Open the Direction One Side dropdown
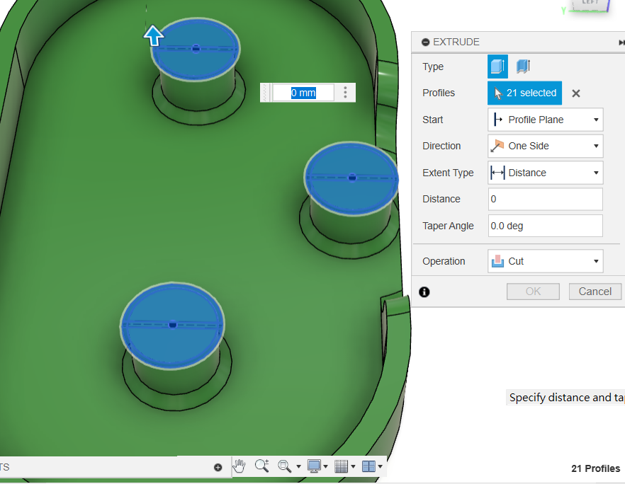Screen dimensions: 625x484 click(546, 146)
